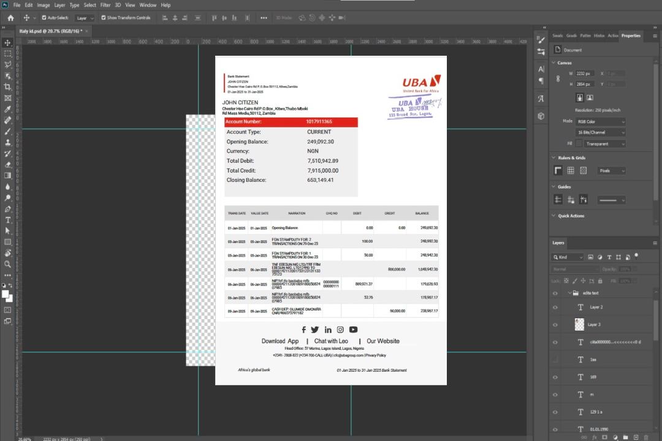Click the Change Screen Mode icon
662x441 pixels.
pos(7,321)
